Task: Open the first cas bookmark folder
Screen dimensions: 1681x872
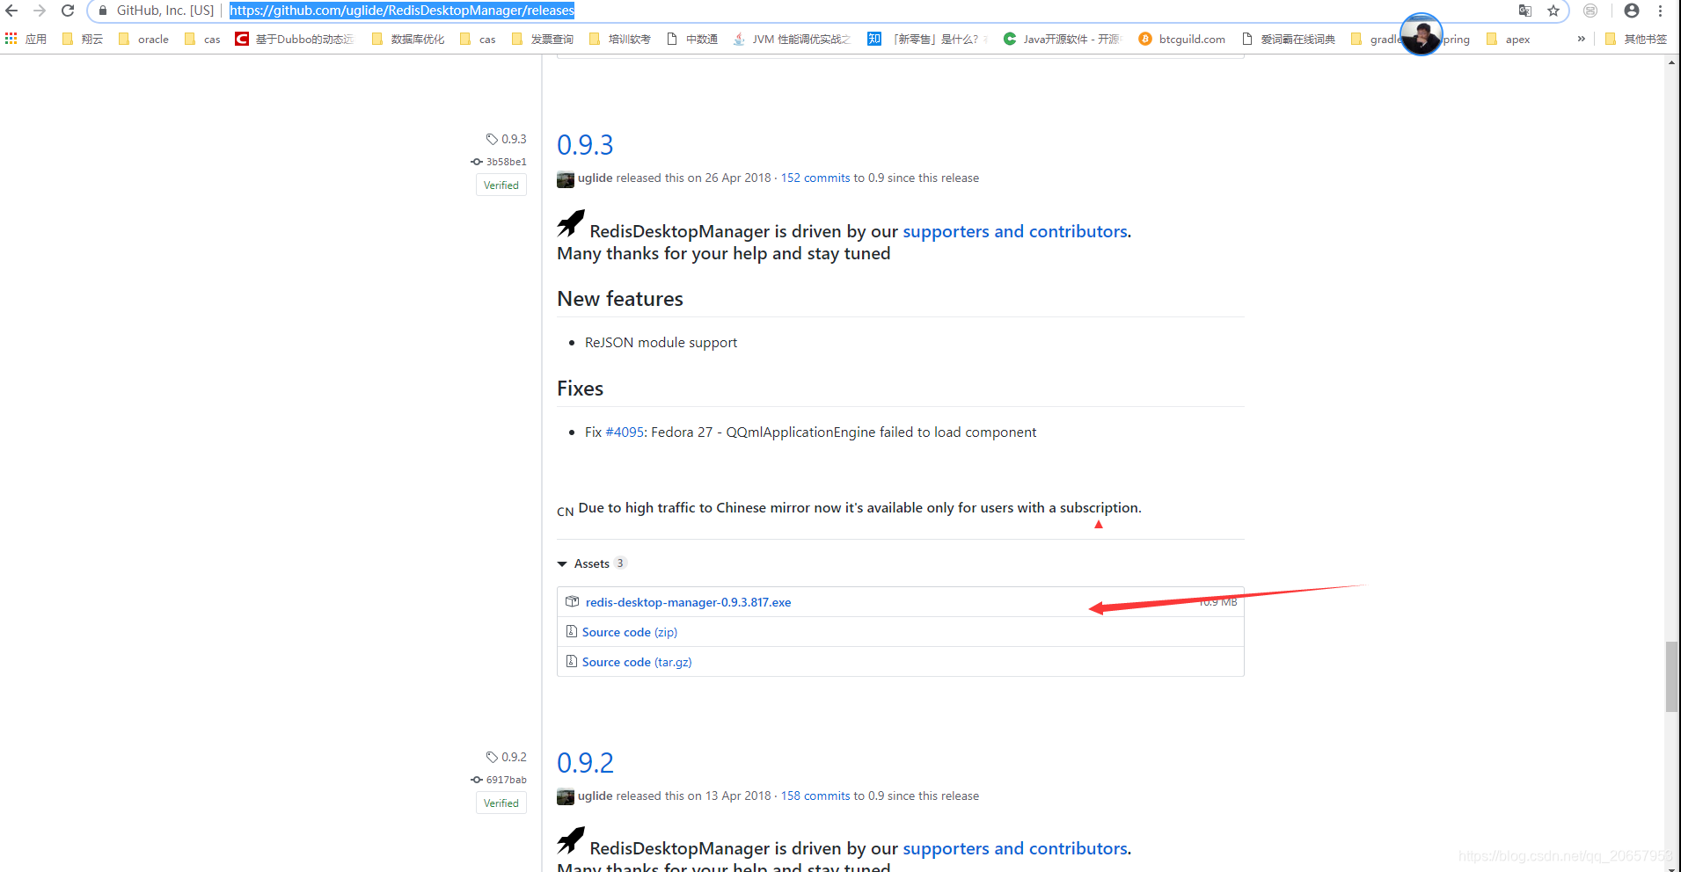Action: click(202, 39)
